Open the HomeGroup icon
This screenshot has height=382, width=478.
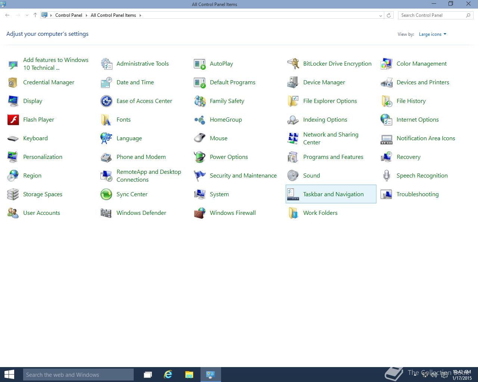200,120
